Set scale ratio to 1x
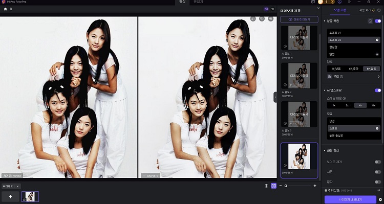This screenshot has height=204, width=384. point(334,105)
